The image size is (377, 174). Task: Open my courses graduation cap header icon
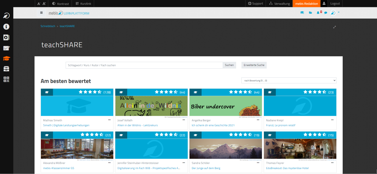[302, 13]
